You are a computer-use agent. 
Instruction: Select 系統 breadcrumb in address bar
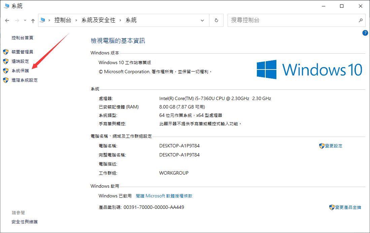[131, 20]
